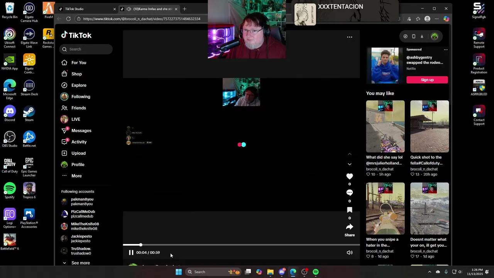Open Jackiepesto following account
The width and height of the screenshot is (494, 278).
[x=81, y=239]
